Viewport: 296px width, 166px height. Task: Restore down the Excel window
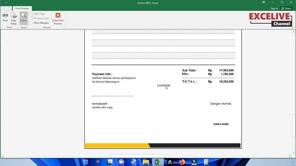(x=282, y=2)
